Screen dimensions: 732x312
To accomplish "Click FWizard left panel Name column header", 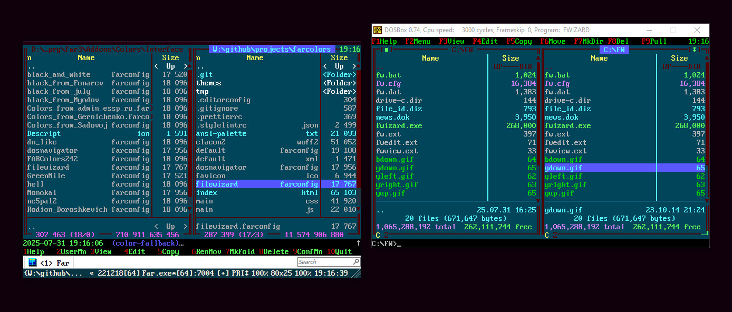I will (x=430, y=58).
